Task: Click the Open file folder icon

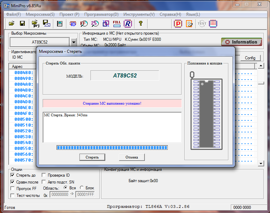Action: pyautogui.click(x=11, y=24)
